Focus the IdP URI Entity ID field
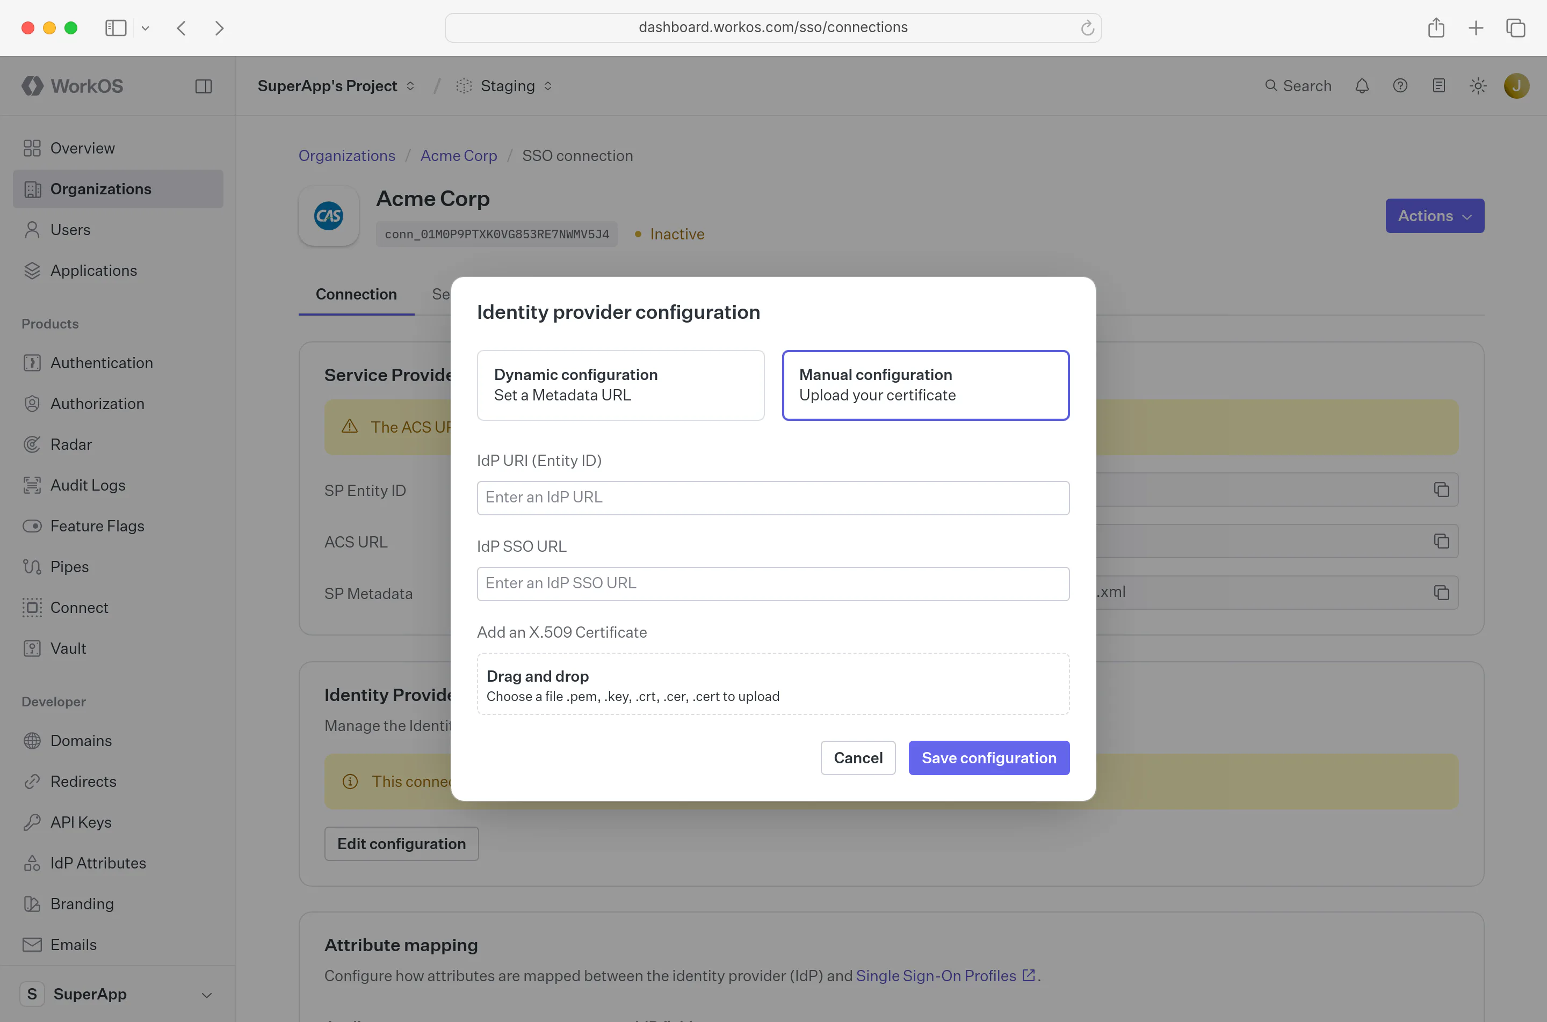Screen dimensions: 1547x1022 [x=773, y=498]
